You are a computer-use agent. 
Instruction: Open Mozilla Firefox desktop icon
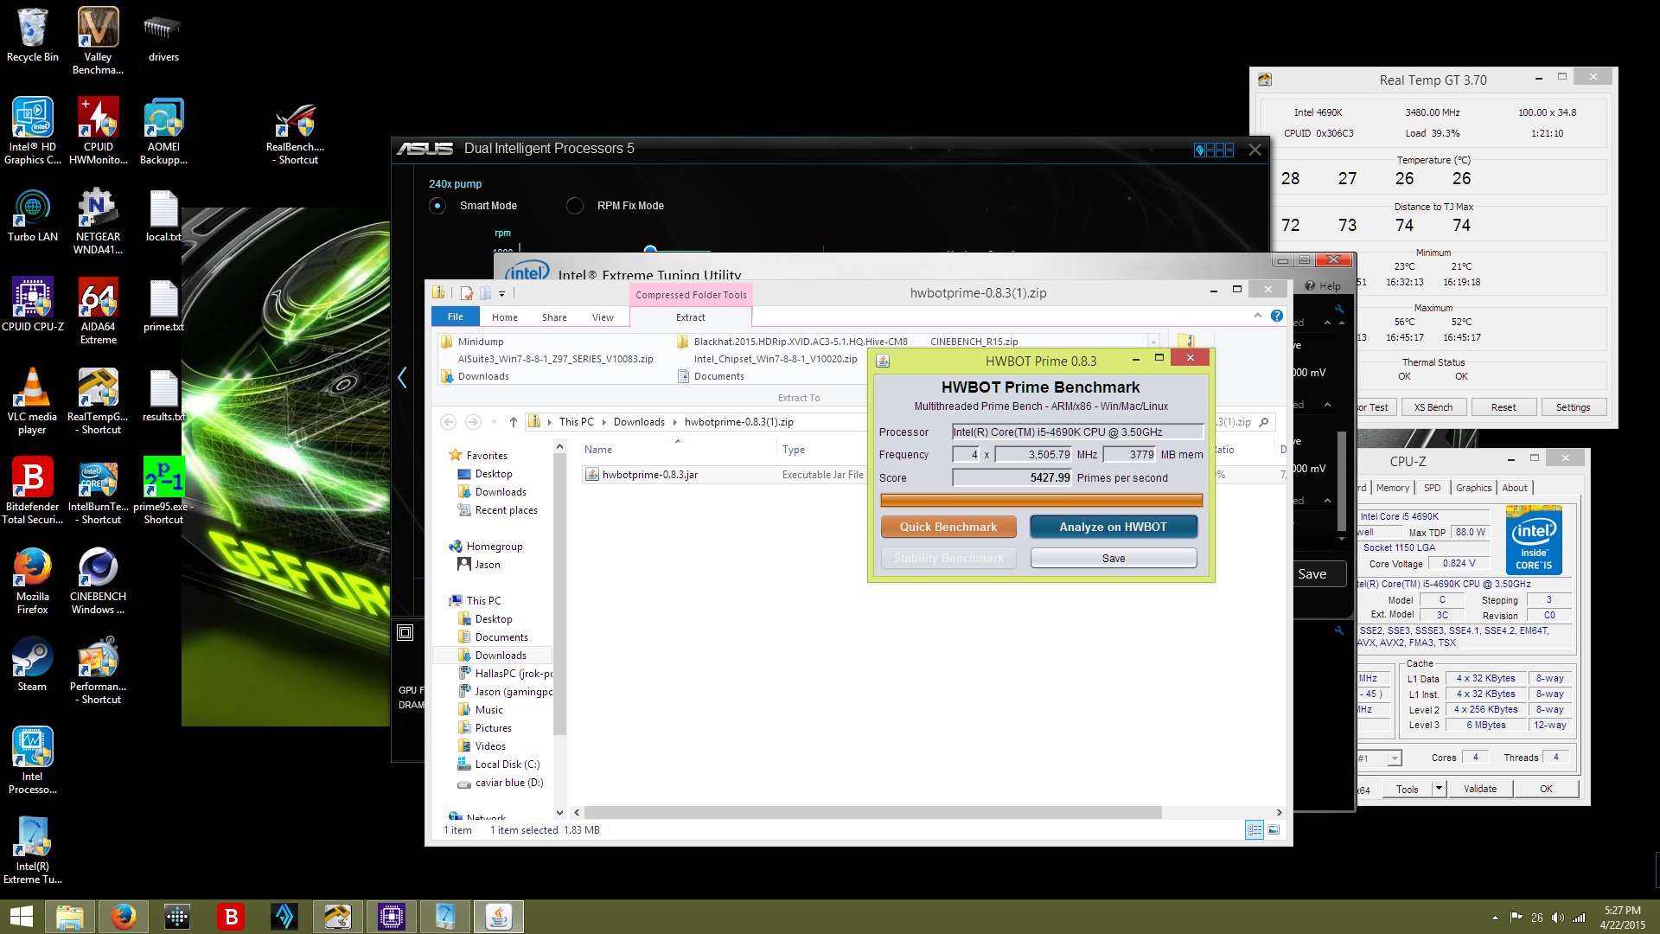[x=33, y=580]
